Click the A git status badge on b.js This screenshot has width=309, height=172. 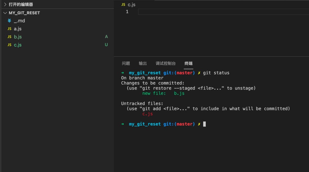coord(106,37)
